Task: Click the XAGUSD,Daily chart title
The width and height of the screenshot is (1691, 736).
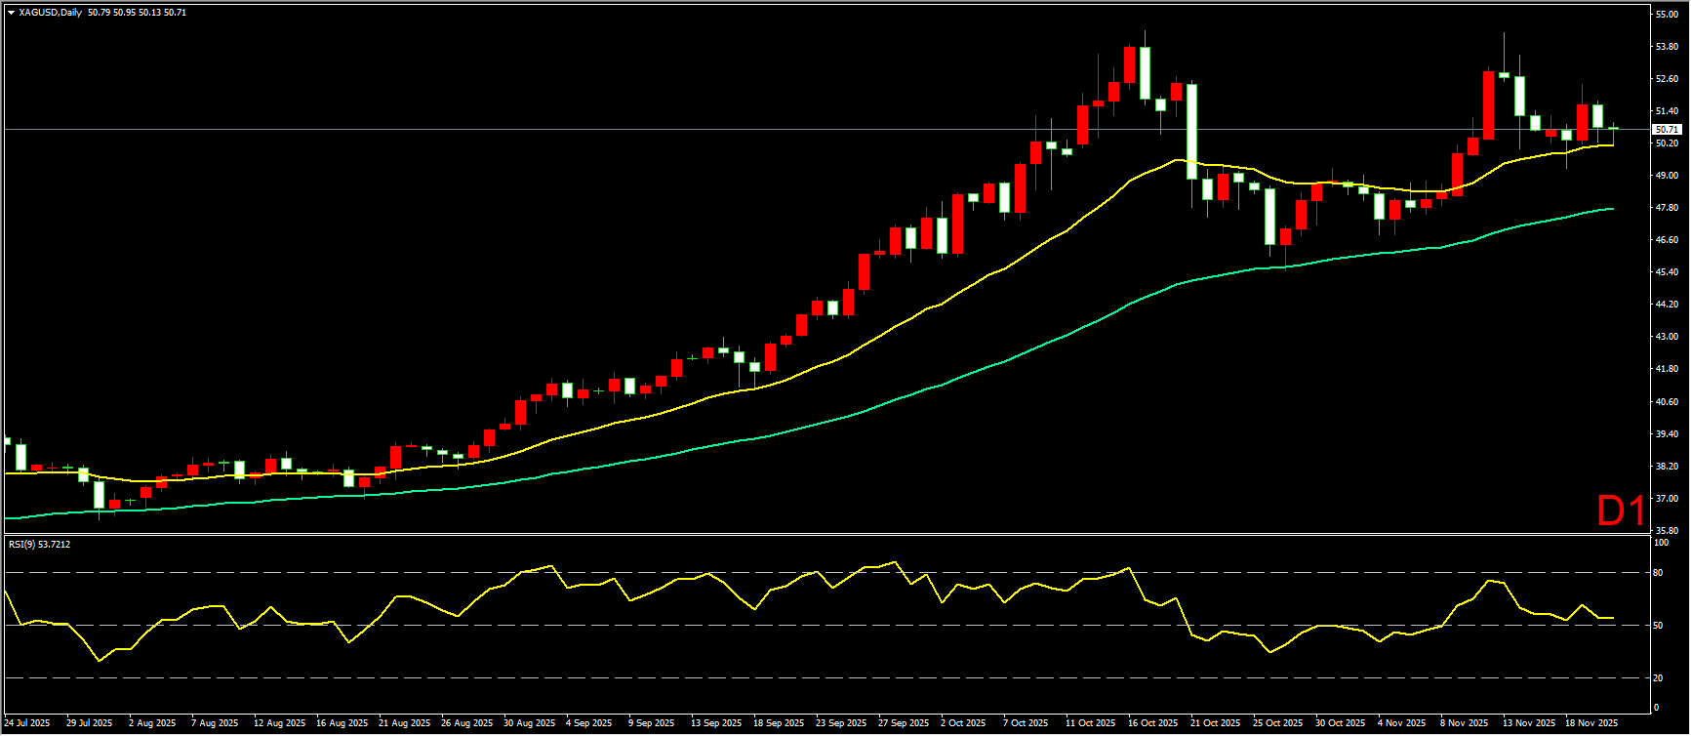Action: coord(50,13)
